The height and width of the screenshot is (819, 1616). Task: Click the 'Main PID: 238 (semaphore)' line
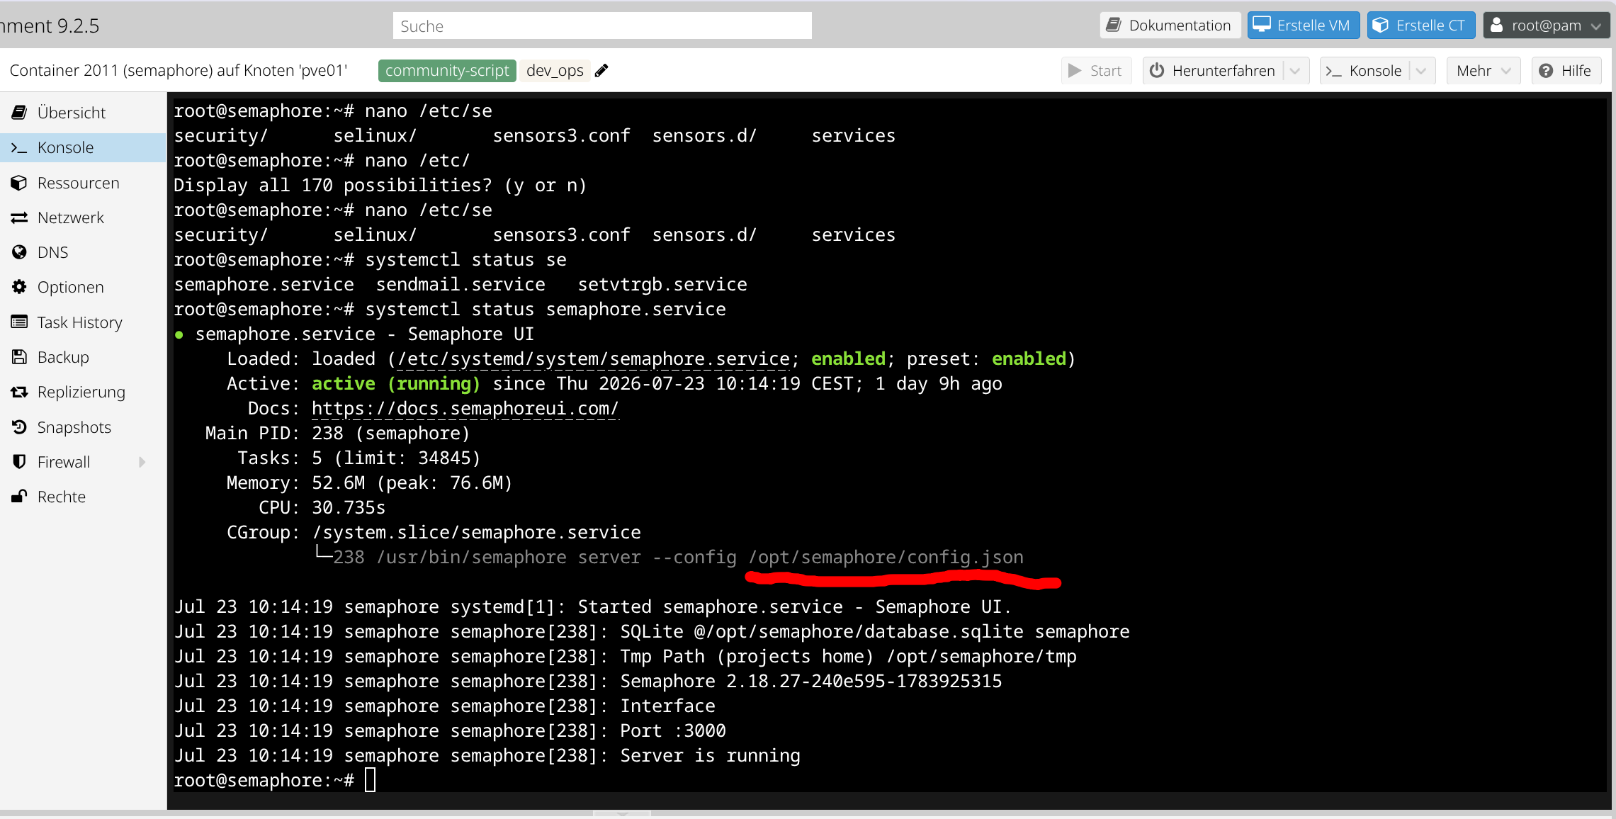[337, 434]
